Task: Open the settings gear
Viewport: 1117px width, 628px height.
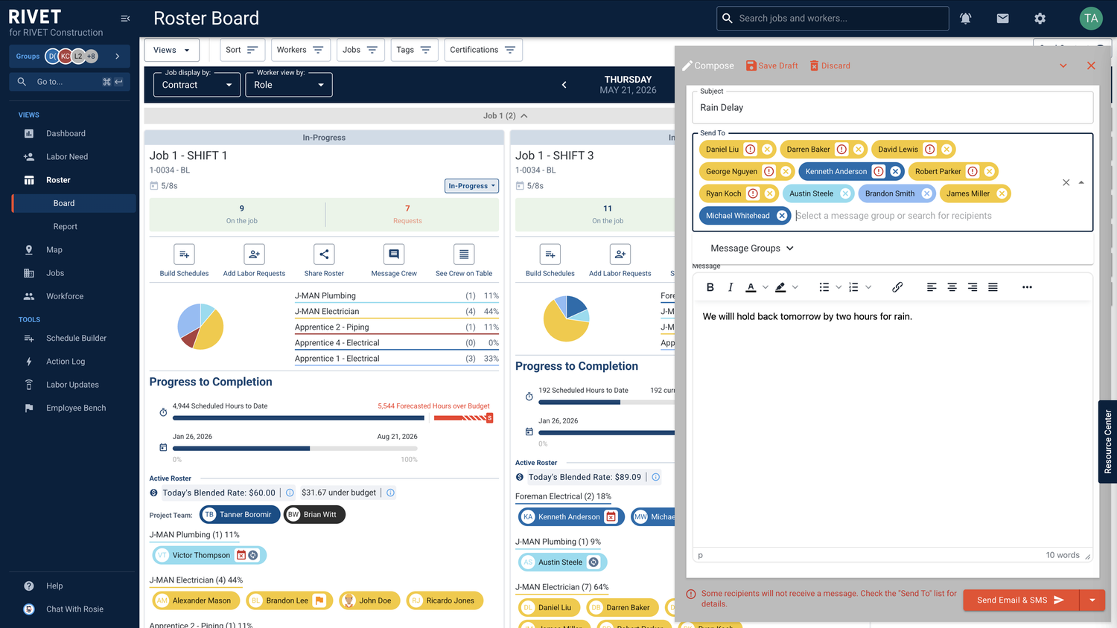Action: point(1040,19)
